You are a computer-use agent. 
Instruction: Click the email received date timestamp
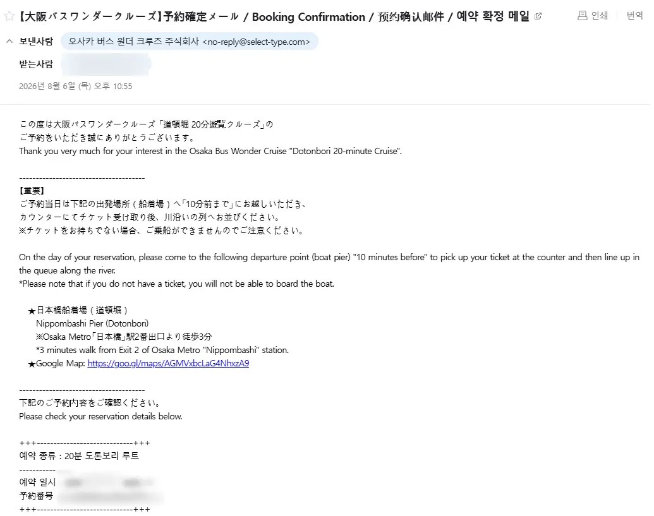75,87
